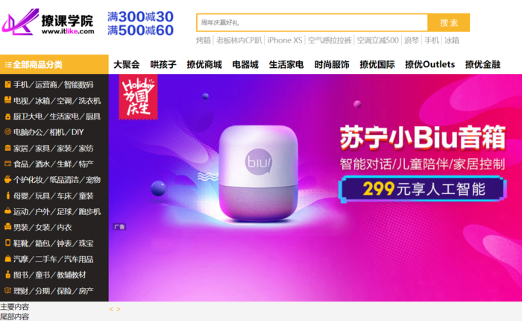Open 男装/女装/内衣 category
Image resolution: width=522 pixels, height=321 pixels.
tap(43, 228)
